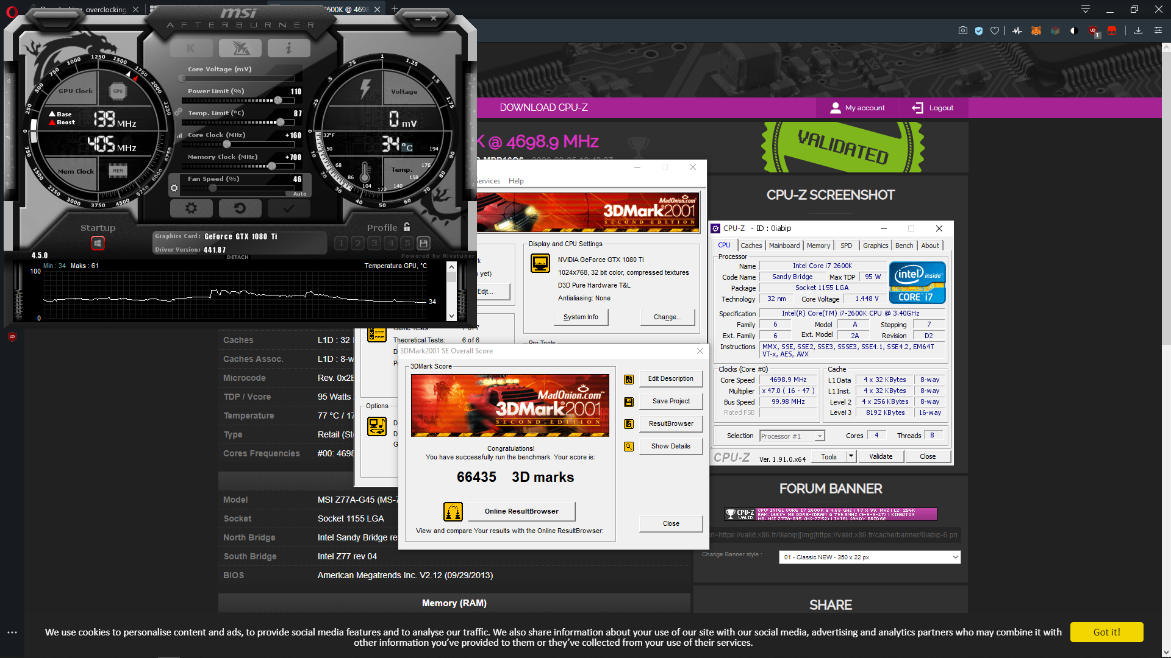Toggle the °C temperature unit in Afterburner gauge
Viewport: 1171px width, 658px height.
407,147
